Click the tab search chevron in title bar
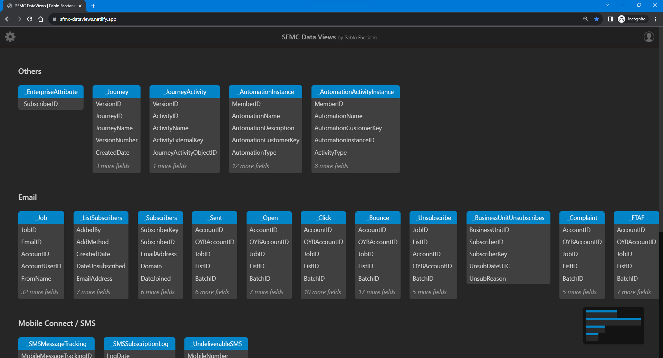This screenshot has height=358, width=663. 607,5
